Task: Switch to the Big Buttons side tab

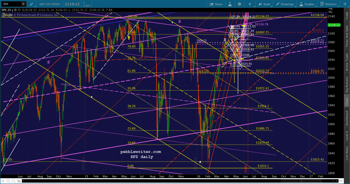Action: (x=347, y=85)
